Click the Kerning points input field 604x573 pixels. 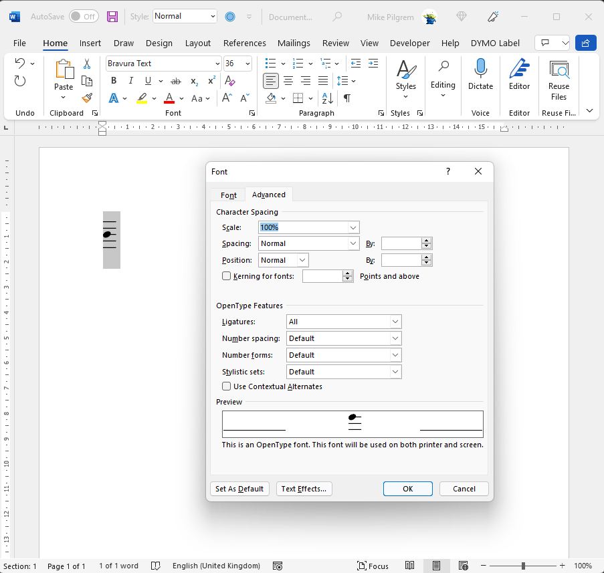323,275
